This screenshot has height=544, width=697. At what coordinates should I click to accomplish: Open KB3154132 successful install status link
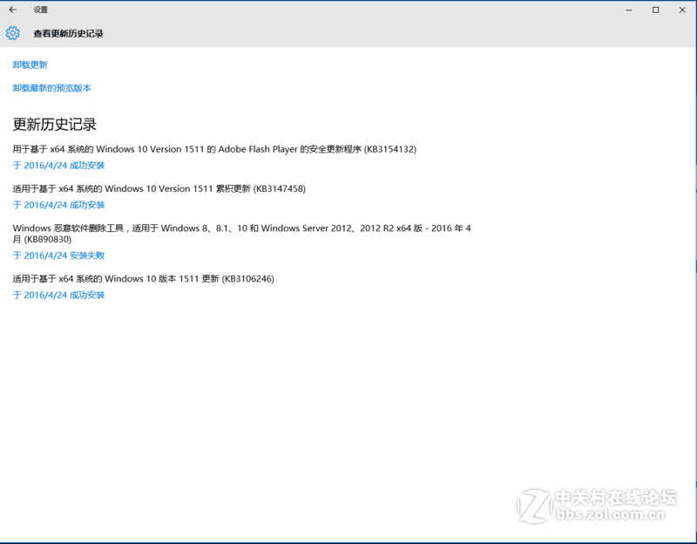pos(58,166)
